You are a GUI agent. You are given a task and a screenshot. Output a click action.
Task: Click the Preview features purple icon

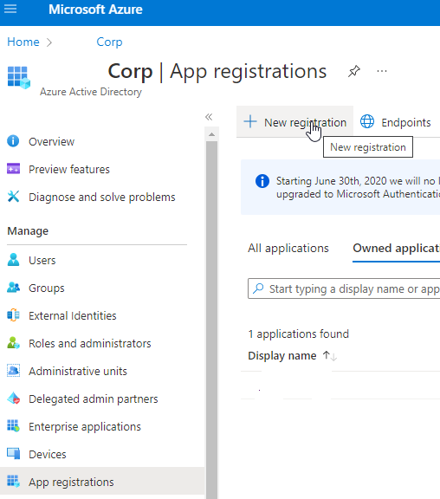[x=13, y=169]
